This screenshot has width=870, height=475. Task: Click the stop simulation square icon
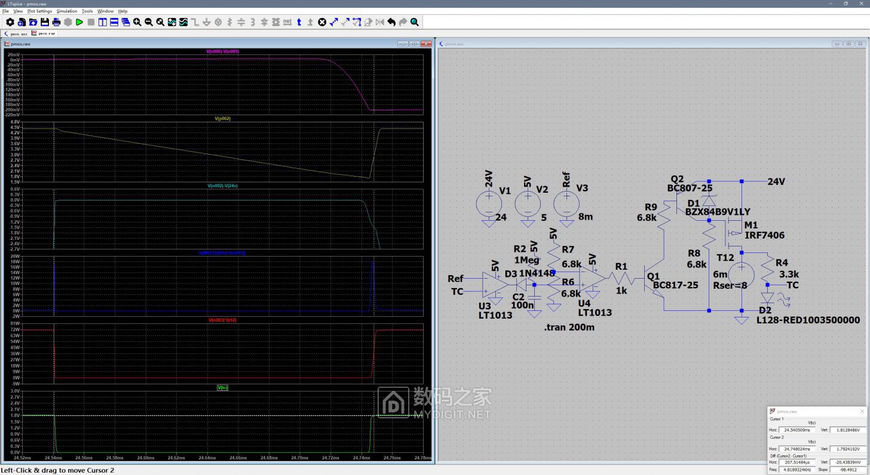point(91,22)
